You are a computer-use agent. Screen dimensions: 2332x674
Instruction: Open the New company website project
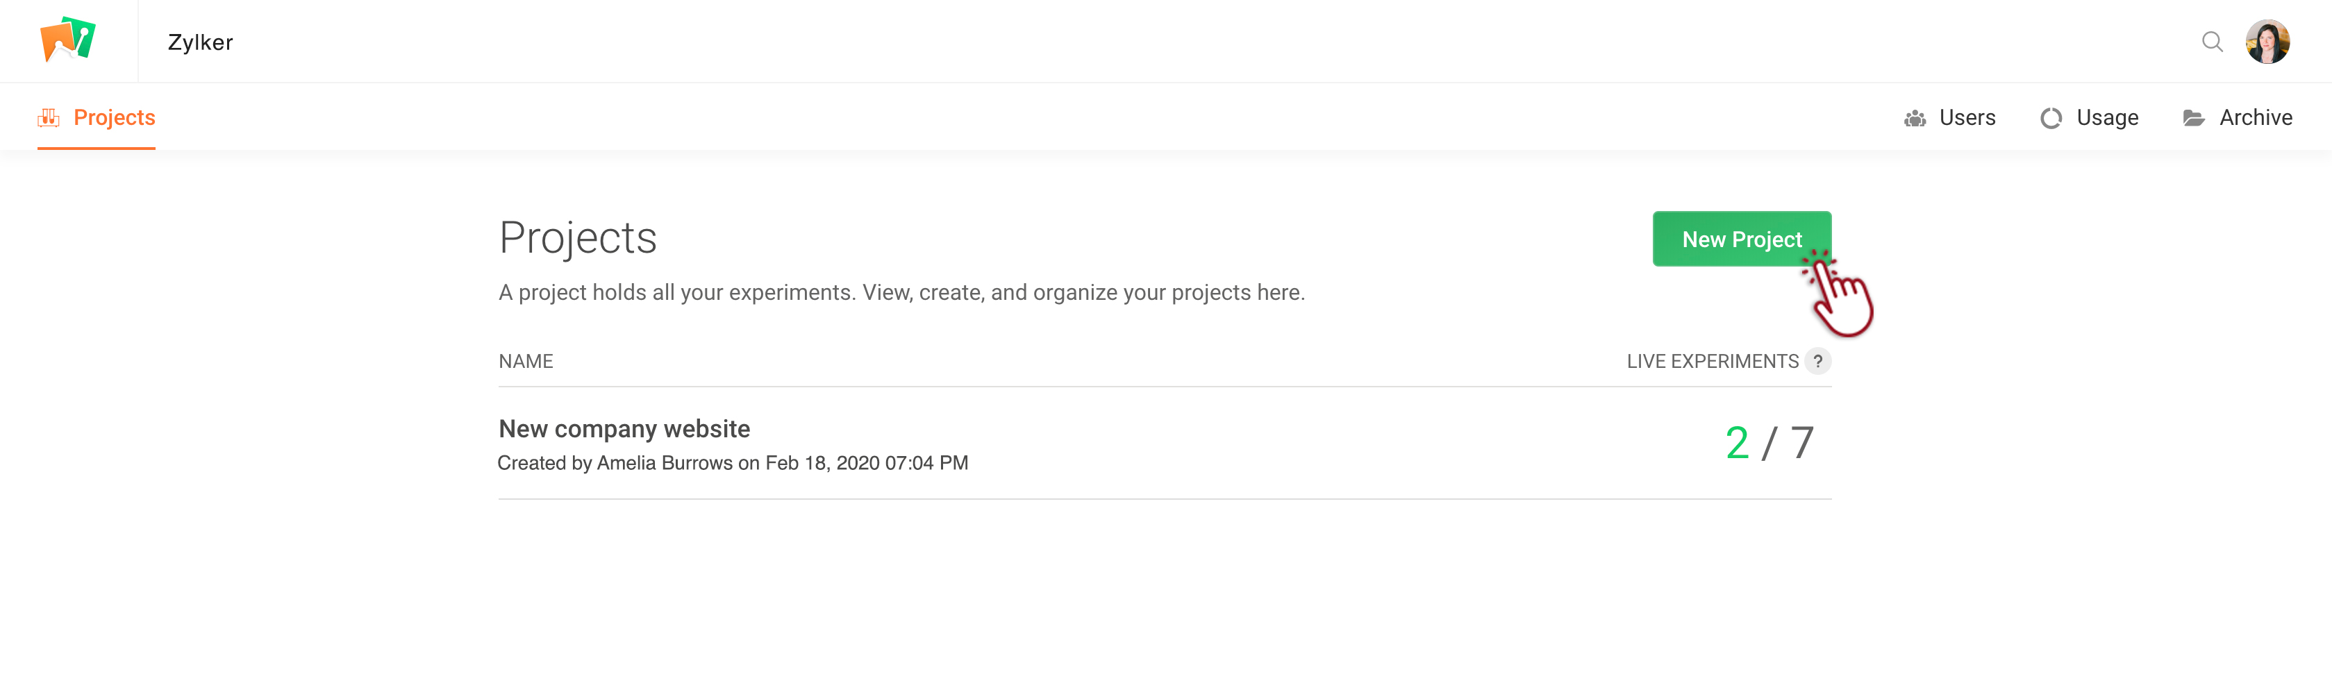[624, 429]
